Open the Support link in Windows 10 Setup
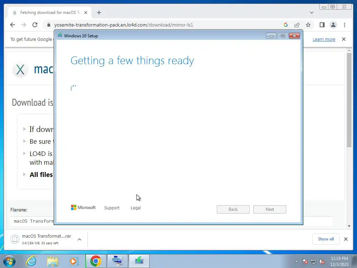Viewport: 357px width, 268px height. click(x=112, y=208)
